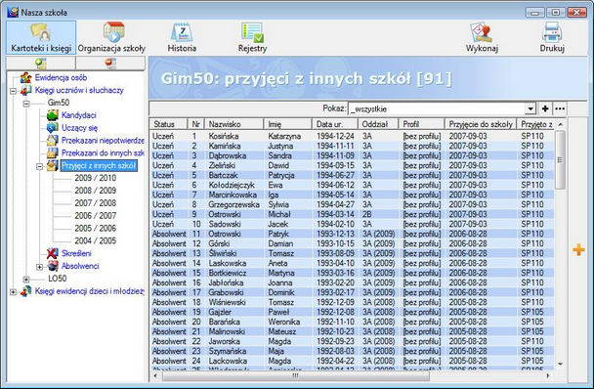Sort by Data ur. column header
Viewport: 594px width, 389px height.
(x=335, y=124)
